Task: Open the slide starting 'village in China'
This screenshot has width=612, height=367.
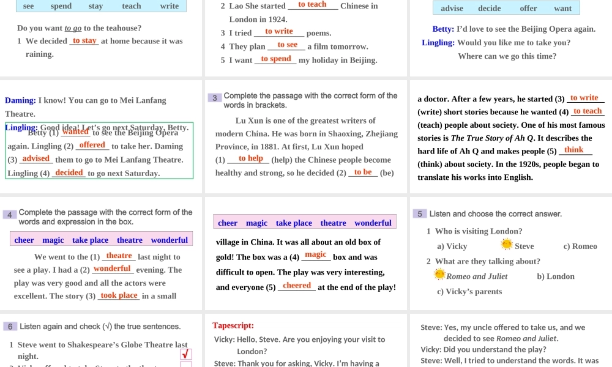Action: 306,253
